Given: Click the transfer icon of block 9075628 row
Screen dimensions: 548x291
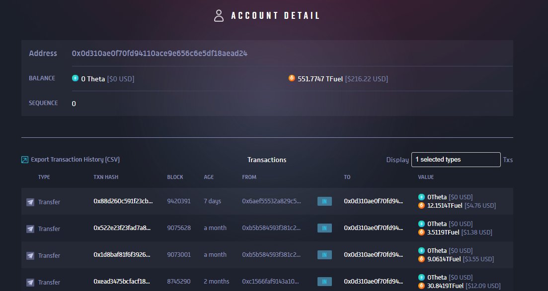Looking at the screenshot, I should [30, 229].
